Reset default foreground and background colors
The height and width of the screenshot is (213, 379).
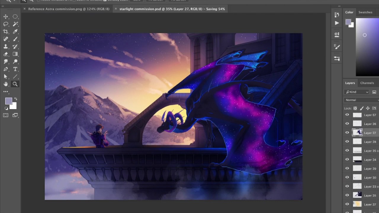click(x=6, y=108)
